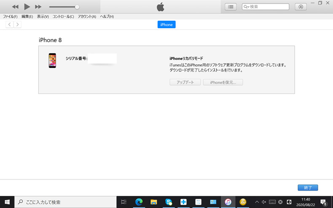Open the search magnifier dropdown

pos(246,7)
